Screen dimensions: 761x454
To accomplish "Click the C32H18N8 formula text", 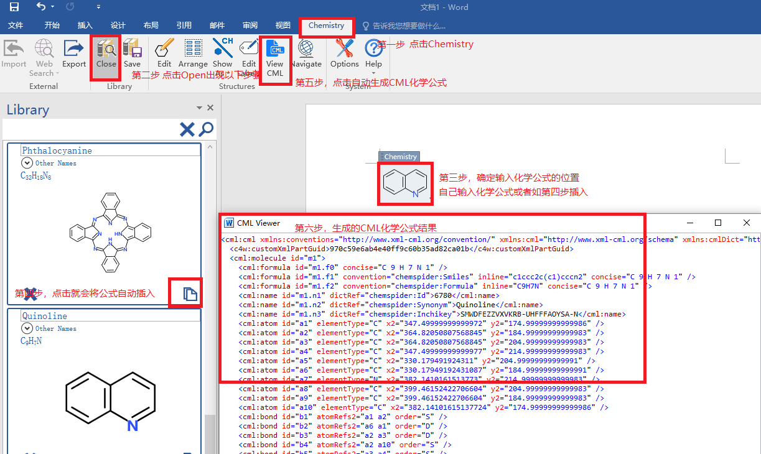I will point(35,176).
